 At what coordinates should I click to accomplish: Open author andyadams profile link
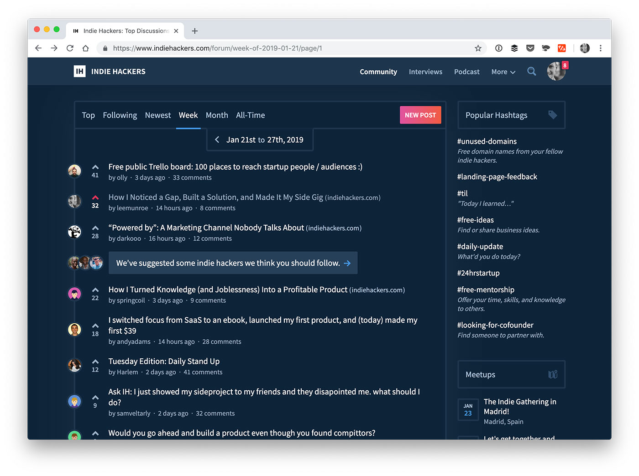[x=134, y=341]
